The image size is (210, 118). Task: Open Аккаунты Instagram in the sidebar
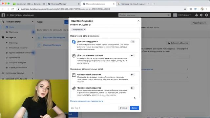pos(17,63)
